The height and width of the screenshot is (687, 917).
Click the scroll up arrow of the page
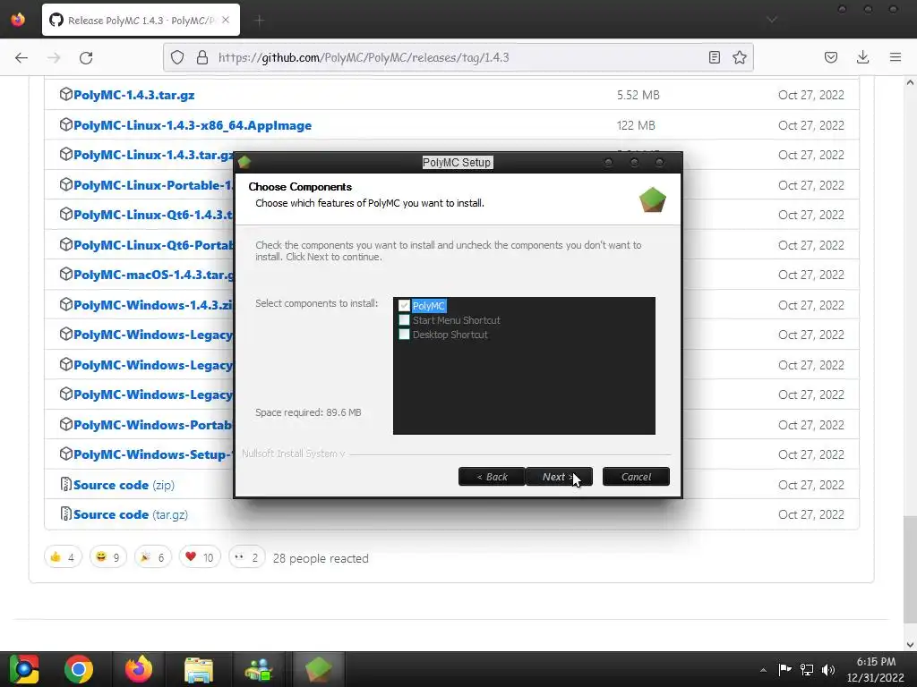point(910,83)
